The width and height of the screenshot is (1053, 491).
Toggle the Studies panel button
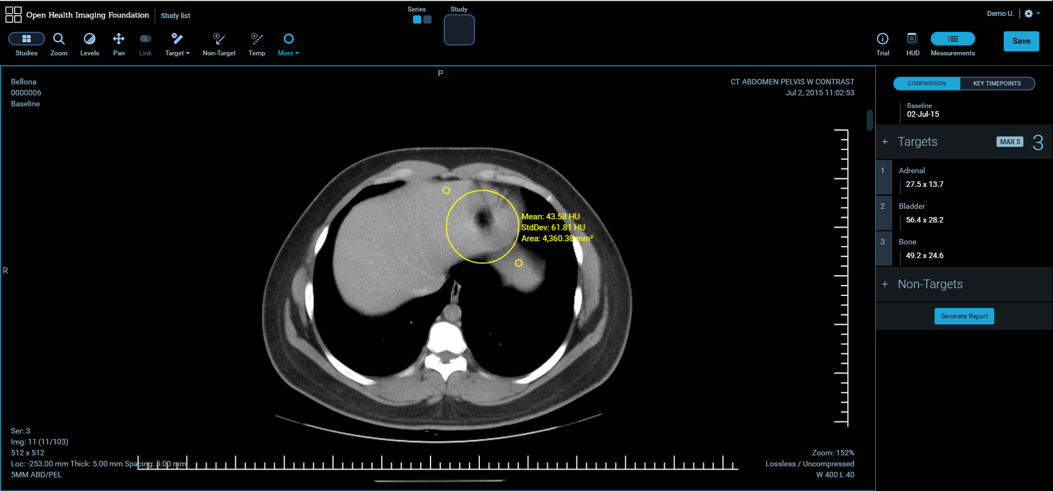pos(26,39)
